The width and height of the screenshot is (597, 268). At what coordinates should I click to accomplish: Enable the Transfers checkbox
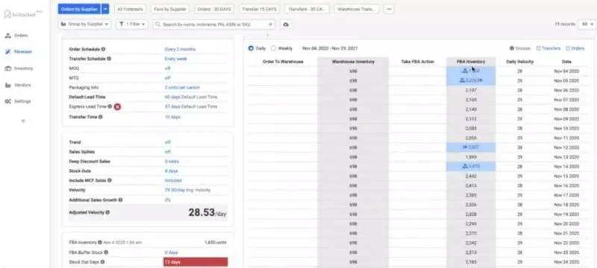click(x=538, y=48)
